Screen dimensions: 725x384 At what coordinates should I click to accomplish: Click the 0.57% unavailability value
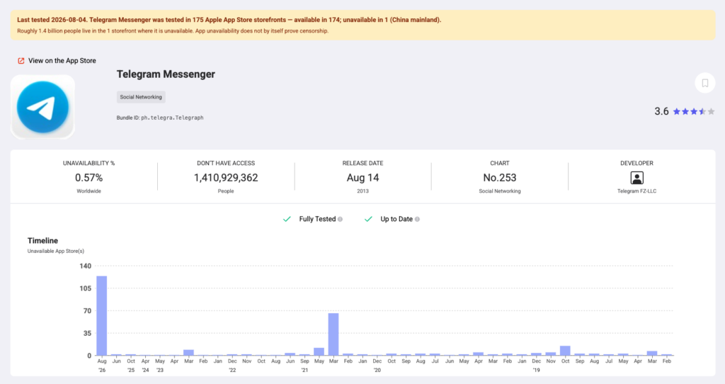[89, 178]
